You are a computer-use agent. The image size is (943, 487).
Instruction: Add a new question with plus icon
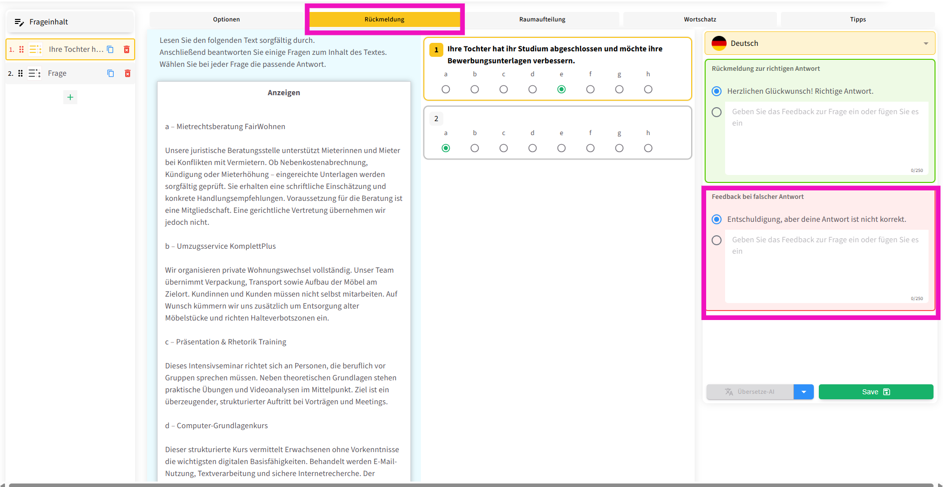pyautogui.click(x=70, y=97)
